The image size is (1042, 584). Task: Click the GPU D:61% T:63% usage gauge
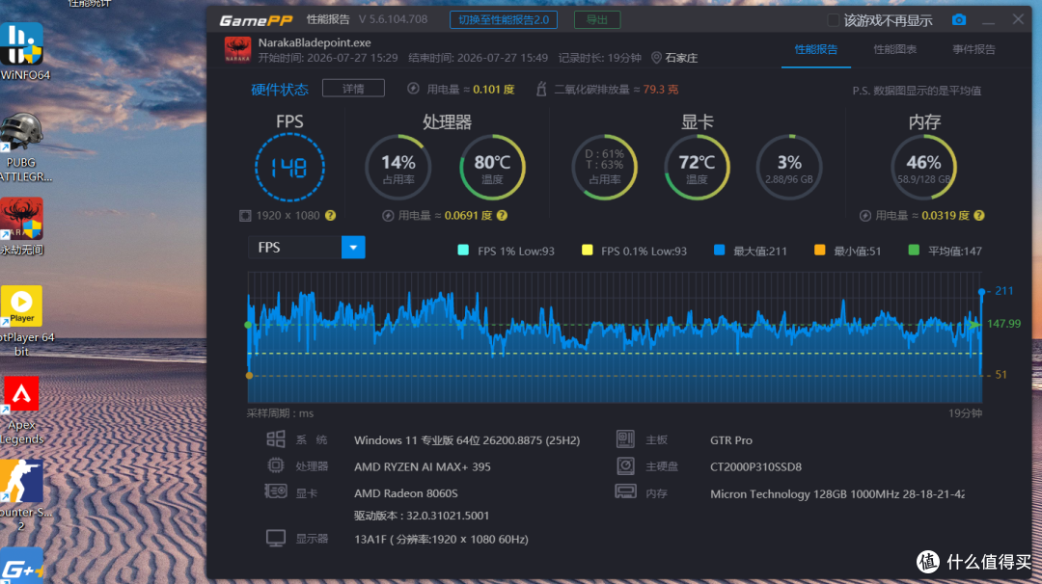point(604,168)
